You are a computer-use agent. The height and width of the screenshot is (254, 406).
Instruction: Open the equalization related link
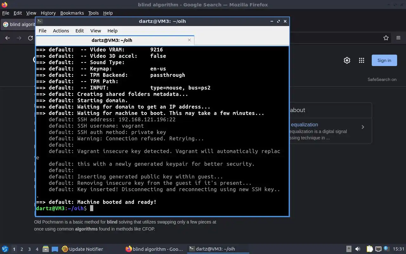tap(304, 124)
